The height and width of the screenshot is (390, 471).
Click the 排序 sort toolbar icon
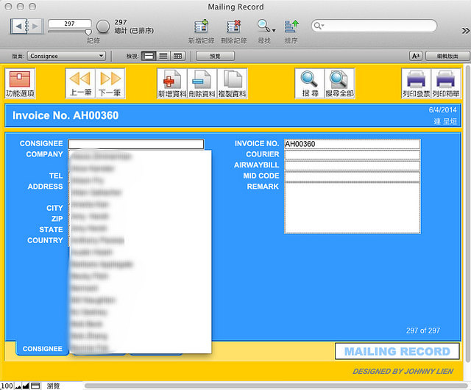point(291,31)
